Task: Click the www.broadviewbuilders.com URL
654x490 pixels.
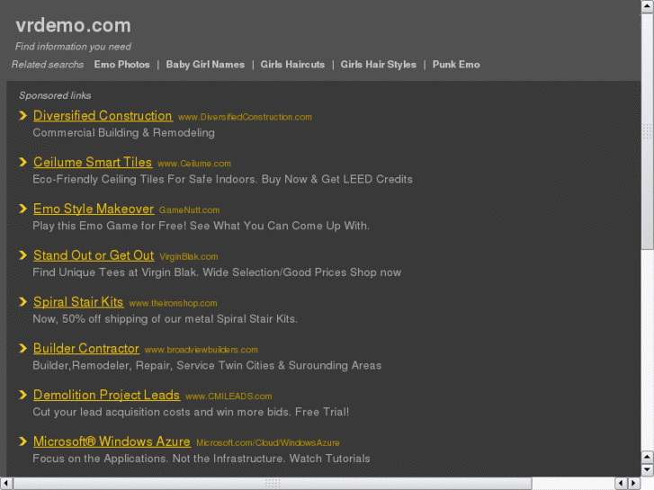Action: pos(201,350)
